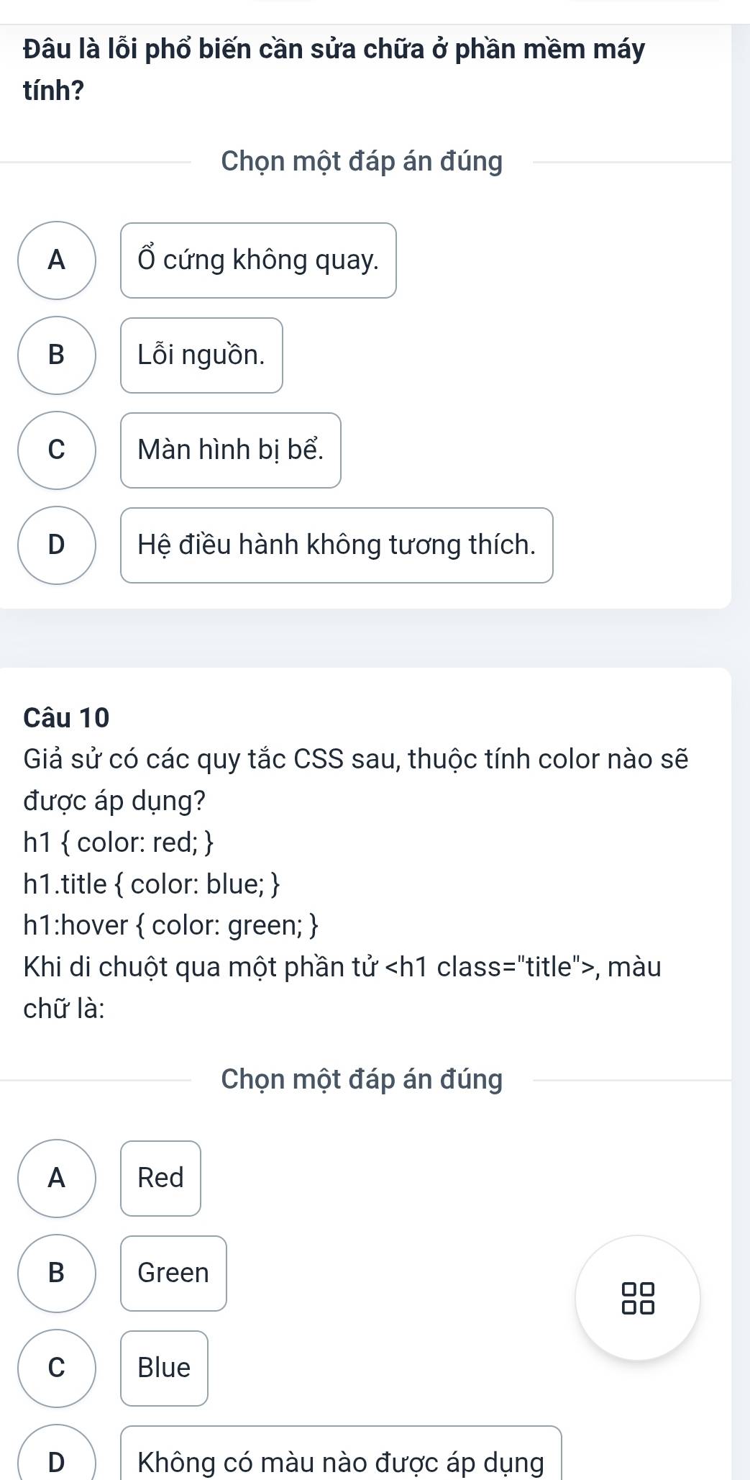Click the CSS rule 'h1.title { color: blue; }'
Image resolution: width=750 pixels, height=1480 pixels.
[151, 884]
